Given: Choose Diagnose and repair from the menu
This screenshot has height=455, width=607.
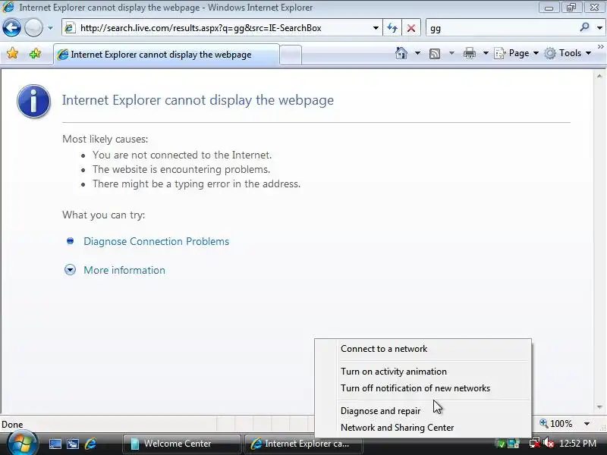Looking at the screenshot, I should (423, 411).
